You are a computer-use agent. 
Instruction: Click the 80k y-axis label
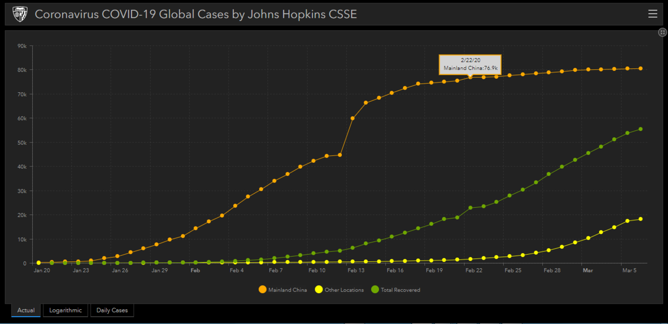[x=21, y=70]
